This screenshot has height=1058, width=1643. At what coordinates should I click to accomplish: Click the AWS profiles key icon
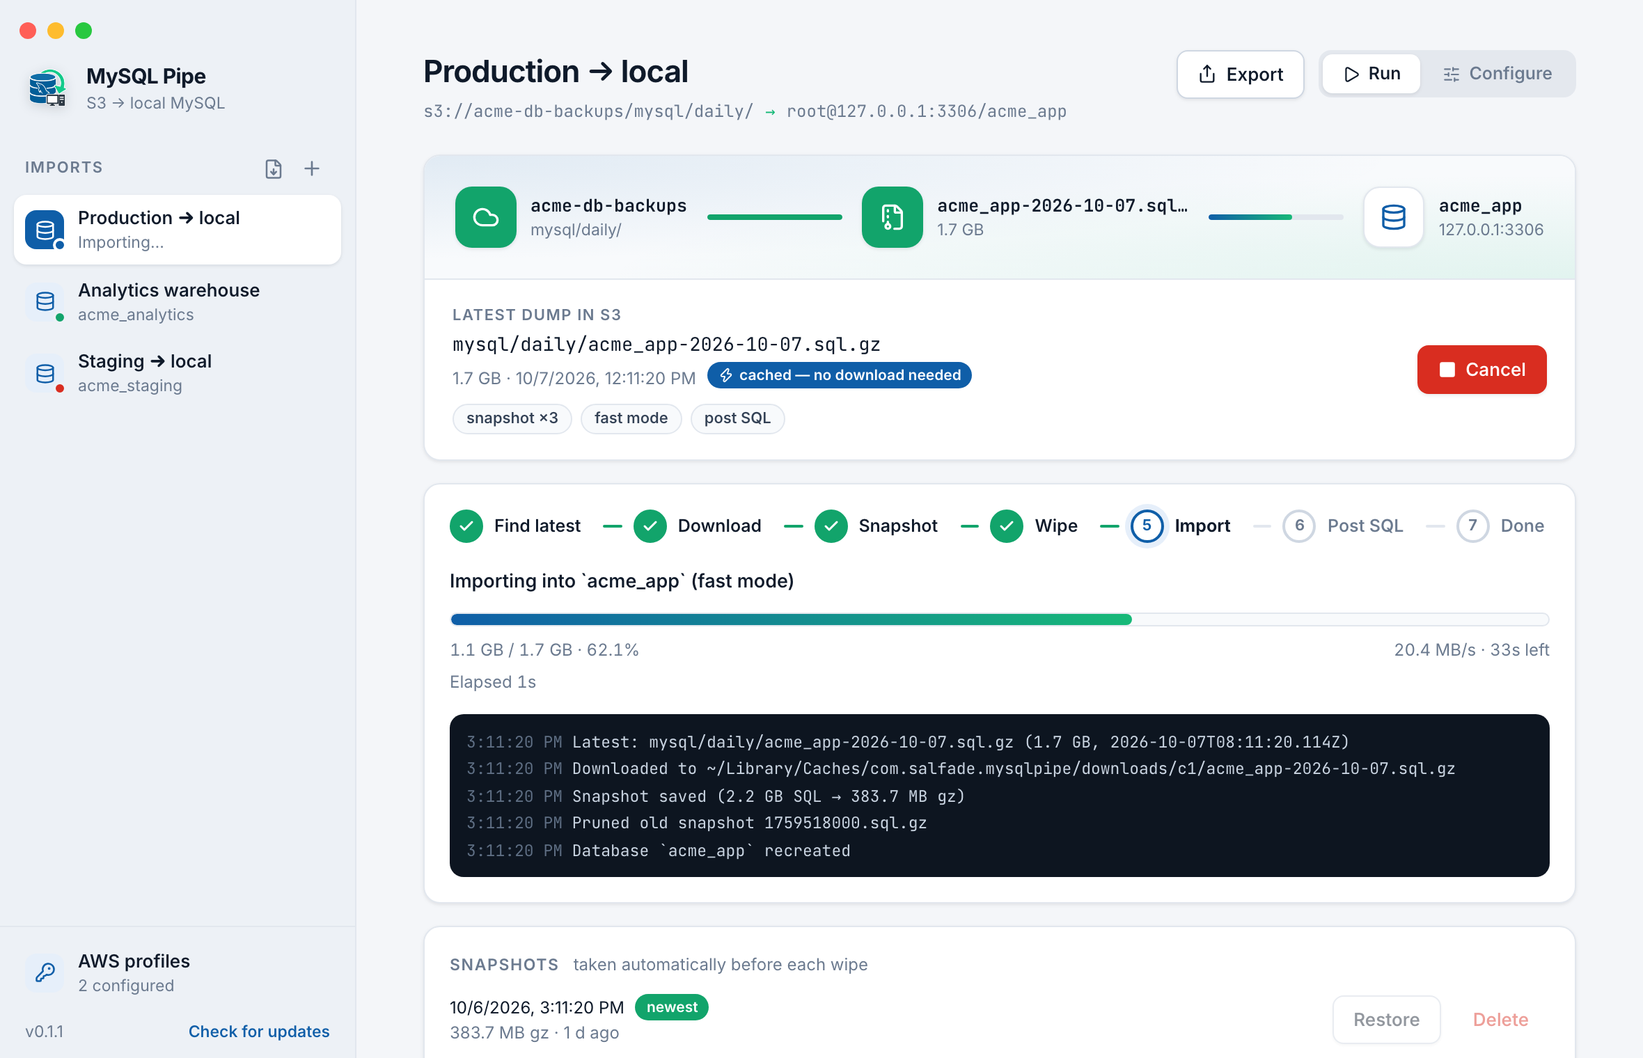pyautogui.click(x=45, y=972)
